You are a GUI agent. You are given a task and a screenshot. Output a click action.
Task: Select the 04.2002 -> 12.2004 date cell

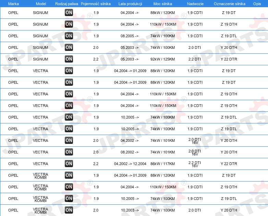point(130,164)
